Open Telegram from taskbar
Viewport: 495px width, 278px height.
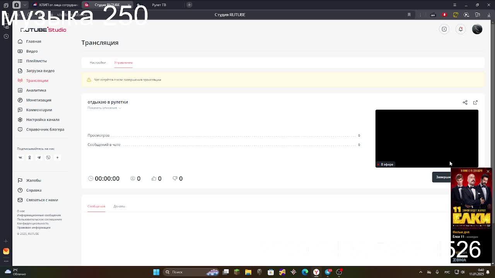328,272
